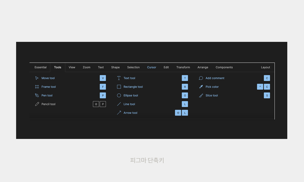The height and width of the screenshot is (182, 304).
Task: Click the 'Move tool' label
Action: tap(48, 78)
